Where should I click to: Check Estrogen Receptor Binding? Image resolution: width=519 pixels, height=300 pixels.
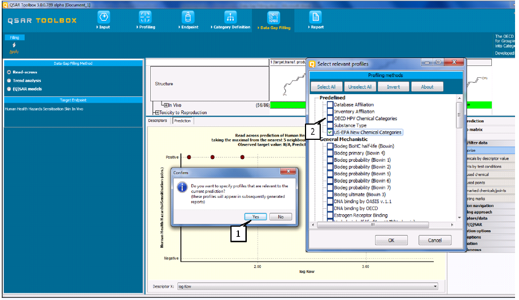click(x=330, y=215)
